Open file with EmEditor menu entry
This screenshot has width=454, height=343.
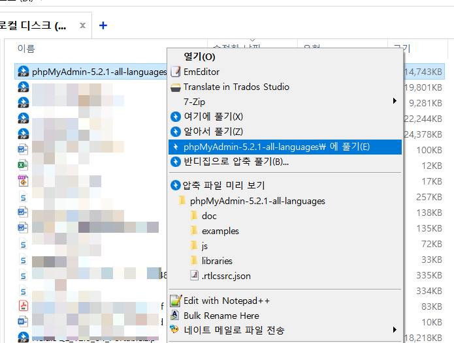pos(285,72)
